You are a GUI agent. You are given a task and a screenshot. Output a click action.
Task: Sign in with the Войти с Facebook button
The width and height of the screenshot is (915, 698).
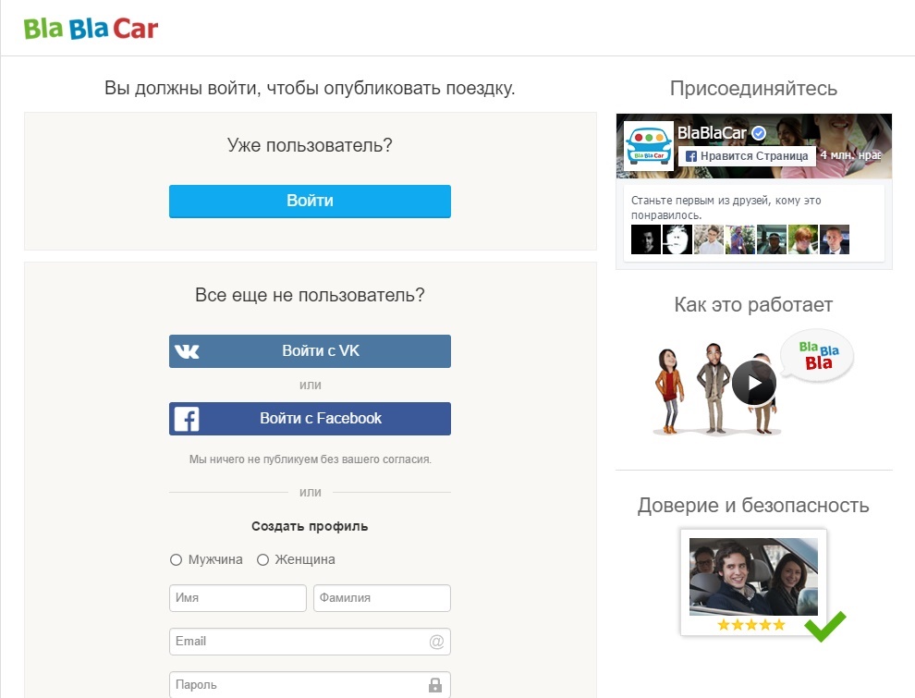310,419
